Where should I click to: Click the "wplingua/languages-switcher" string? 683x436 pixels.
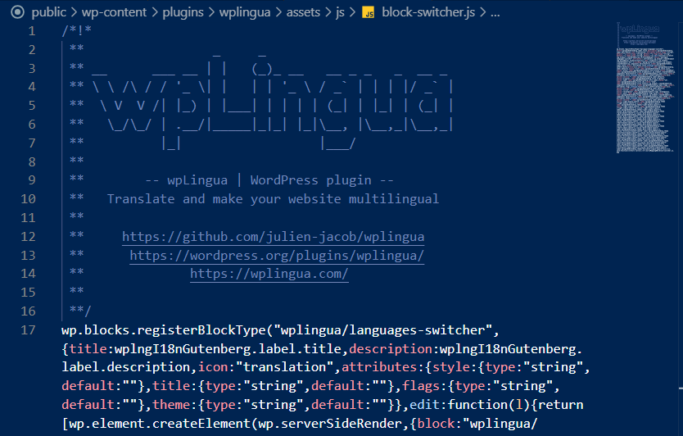[383, 330]
